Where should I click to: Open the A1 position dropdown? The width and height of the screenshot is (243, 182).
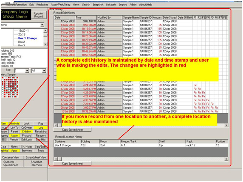[44, 71]
